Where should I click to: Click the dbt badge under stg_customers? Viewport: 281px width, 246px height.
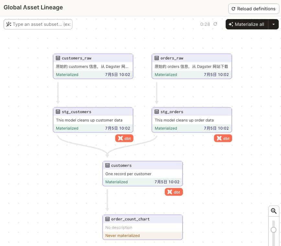pos(124,138)
